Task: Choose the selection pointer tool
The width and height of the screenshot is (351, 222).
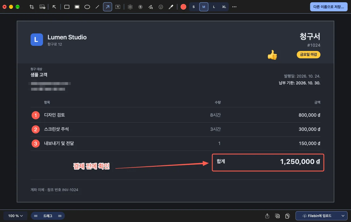Action: [54, 7]
